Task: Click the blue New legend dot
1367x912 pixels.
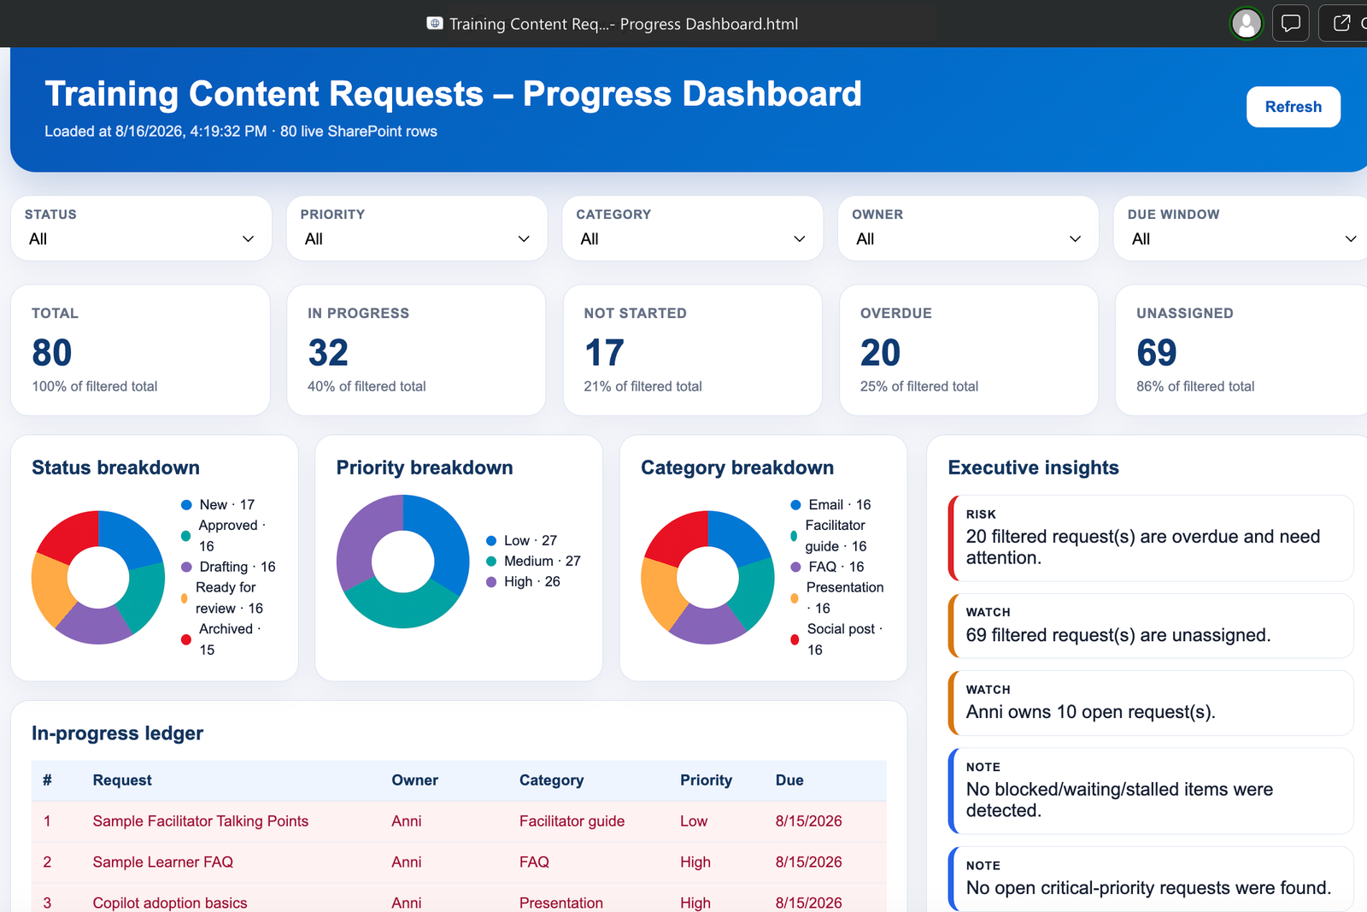Action: 186,505
